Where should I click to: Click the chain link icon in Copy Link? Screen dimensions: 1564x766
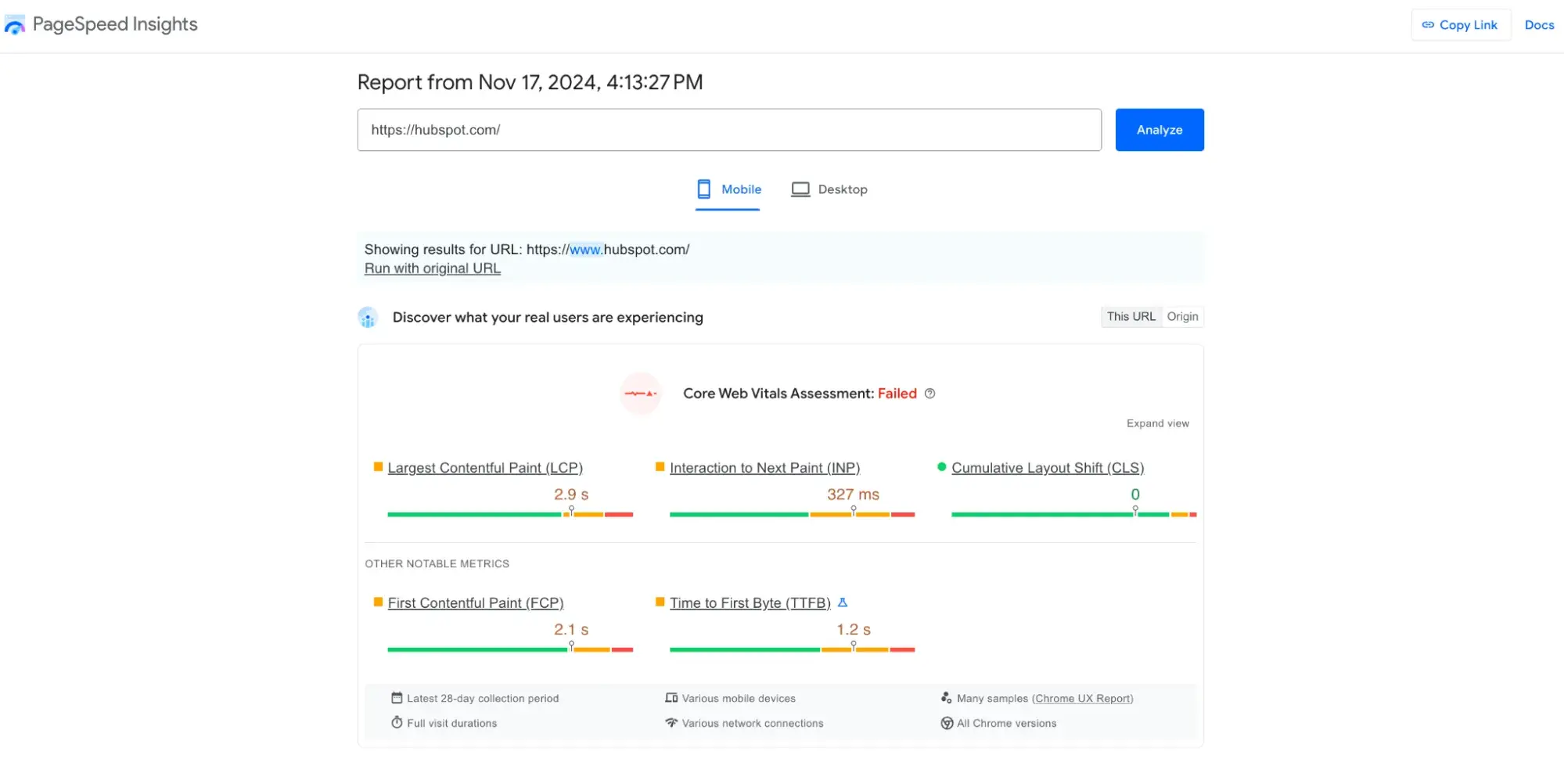[1428, 25]
